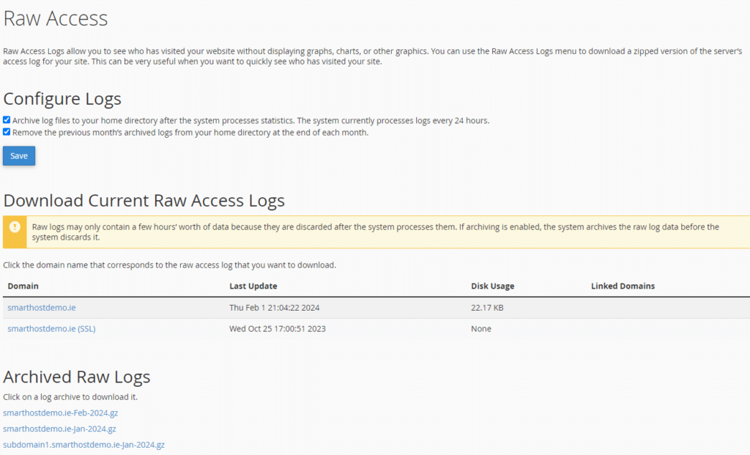This screenshot has width=750, height=455.
Task: Click the Configure Logs heading
Action: click(62, 99)
